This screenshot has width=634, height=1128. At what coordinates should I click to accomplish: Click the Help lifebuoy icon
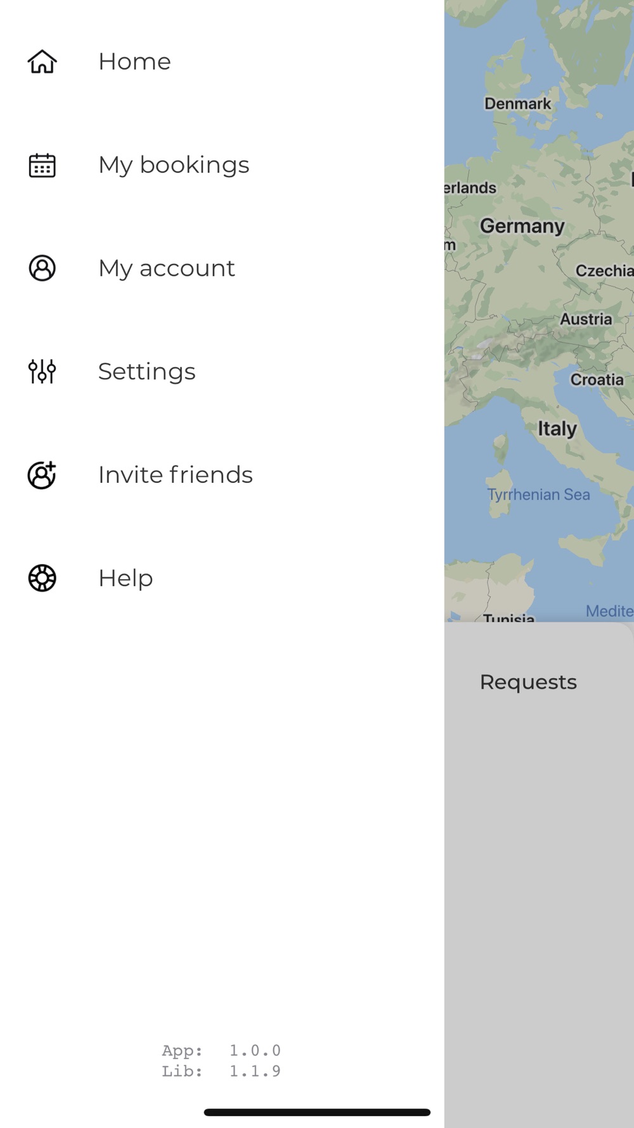[42, 578]
